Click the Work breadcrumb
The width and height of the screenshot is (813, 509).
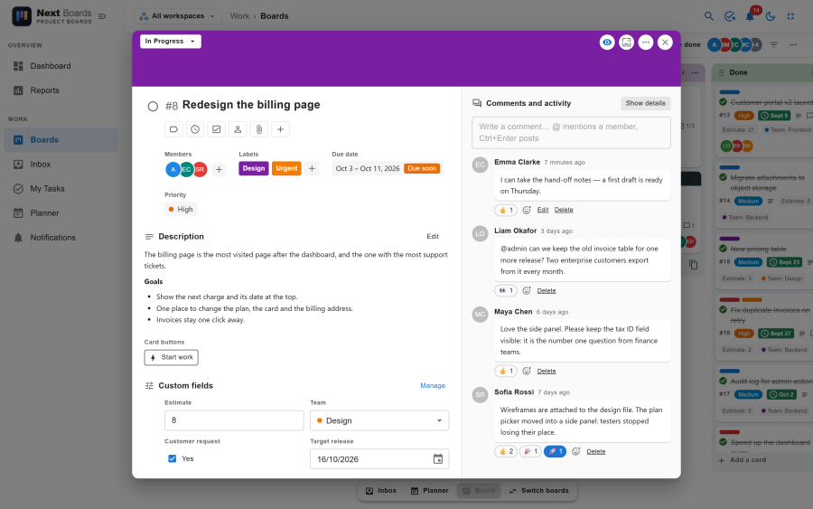tap(239, 16)
